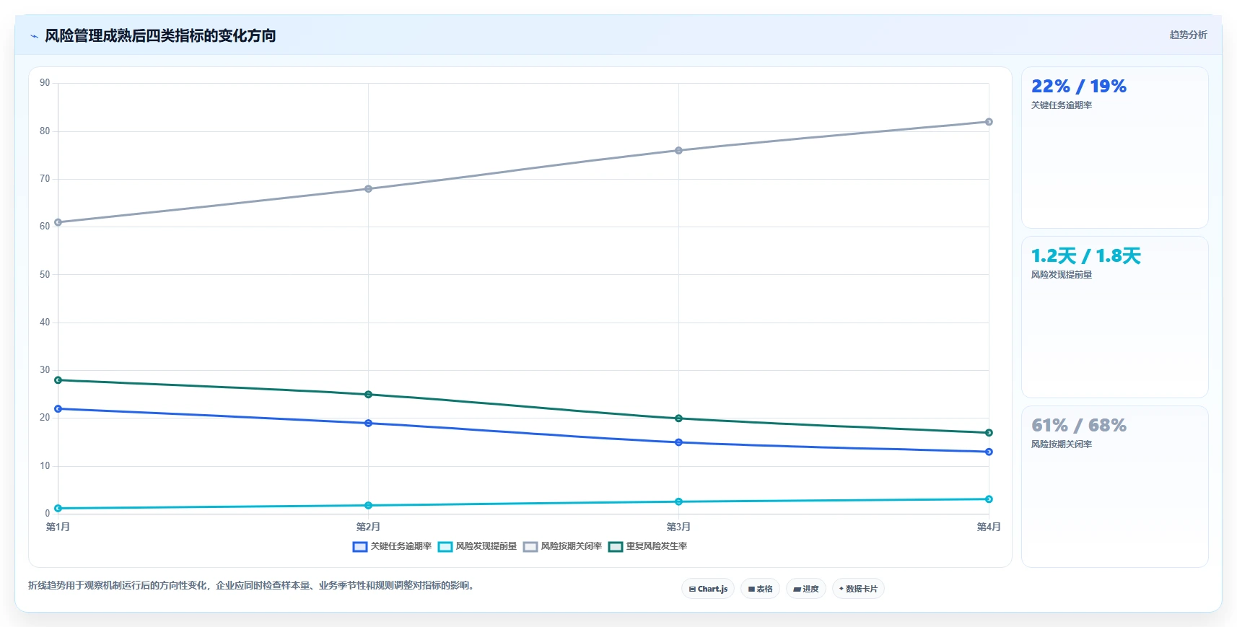This screenshot has width=1237, height=627.
Task: Click the 70 y-axis tick label
Action: (x=45, y=179)
